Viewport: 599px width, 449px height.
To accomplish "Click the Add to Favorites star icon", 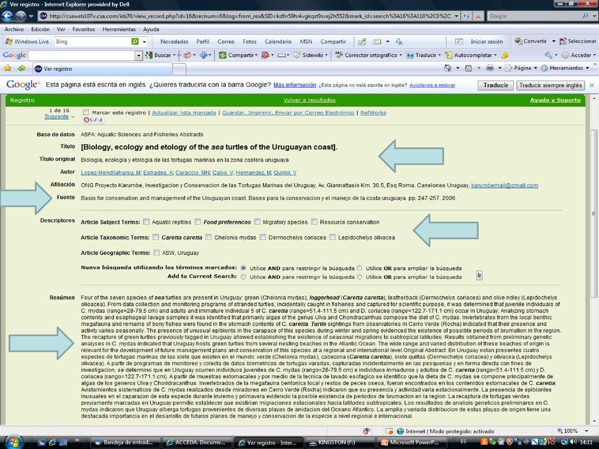I will click(x=22, y=68).
